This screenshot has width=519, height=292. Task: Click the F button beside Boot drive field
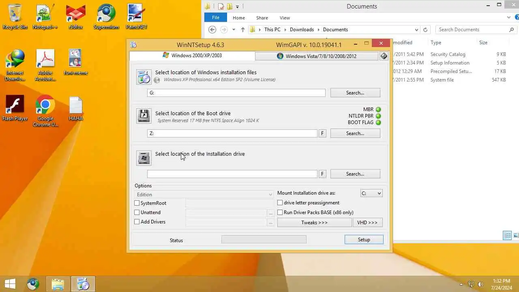point(322,133)
